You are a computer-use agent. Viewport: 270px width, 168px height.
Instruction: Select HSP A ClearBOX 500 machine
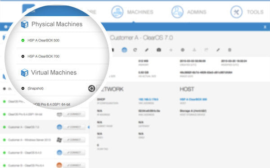[44, 41]
